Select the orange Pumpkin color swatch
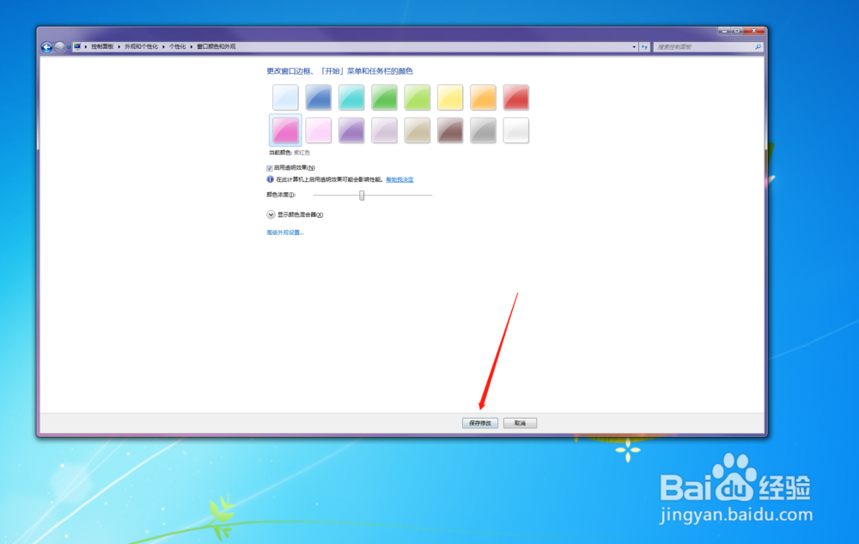The image size is (859, 544). (483, 98)
